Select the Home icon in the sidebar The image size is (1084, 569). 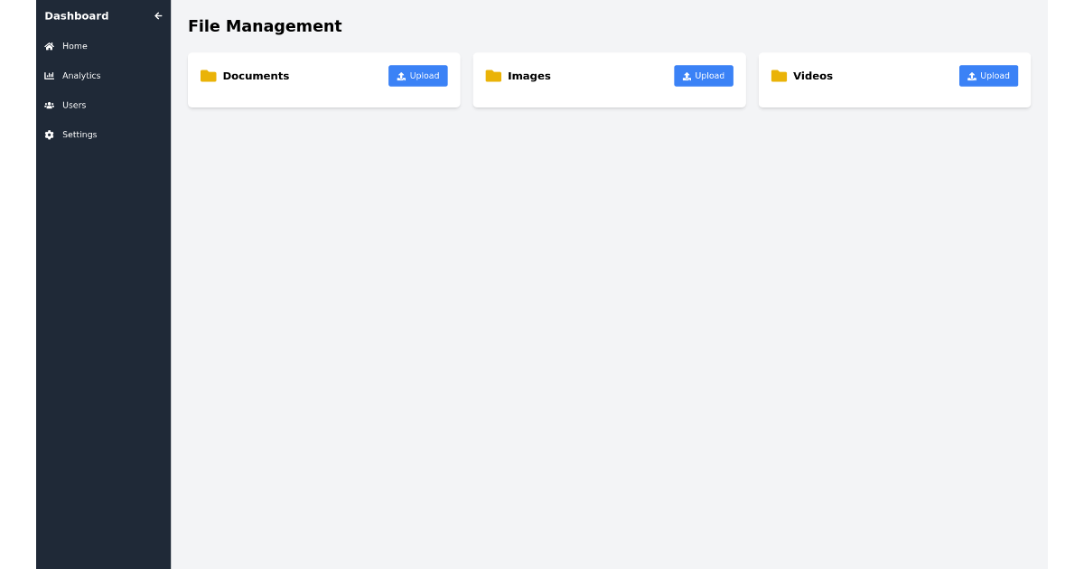pos(49,46)
